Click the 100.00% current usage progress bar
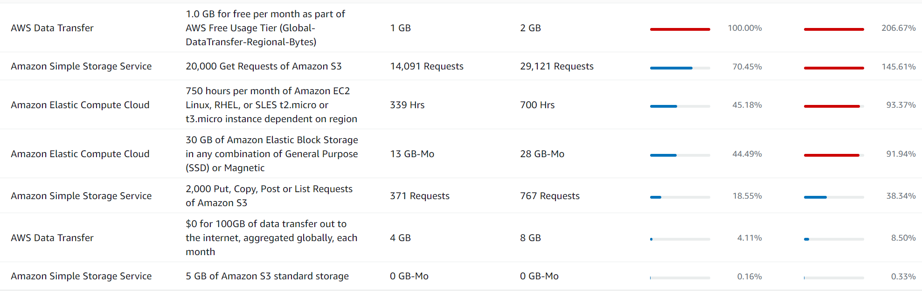This screenshot has width=922, height=291. 679,29
